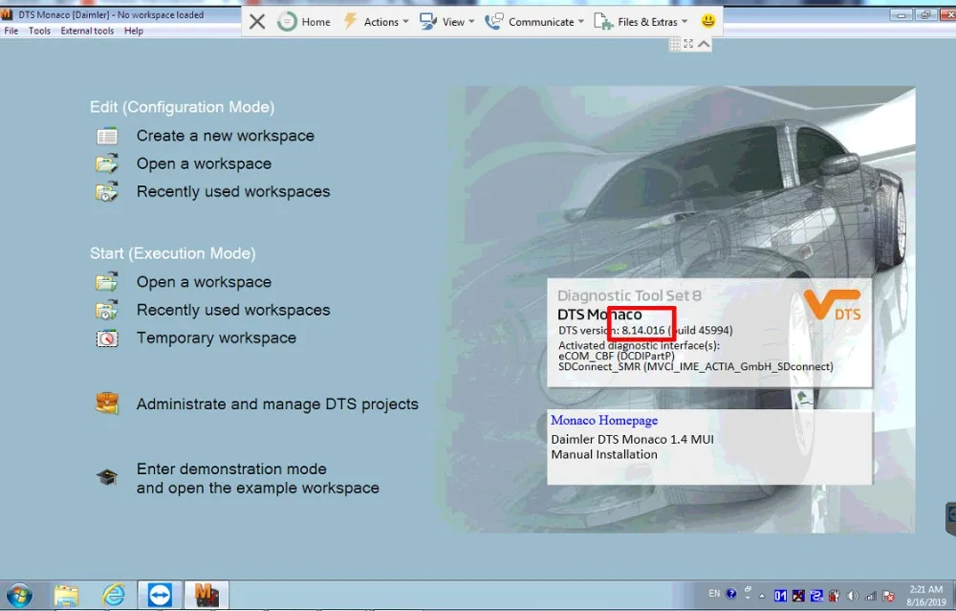Collapse the TeamViewer toolbar with the up chevron
The image size is (956, 611).
tap(704, 43)
